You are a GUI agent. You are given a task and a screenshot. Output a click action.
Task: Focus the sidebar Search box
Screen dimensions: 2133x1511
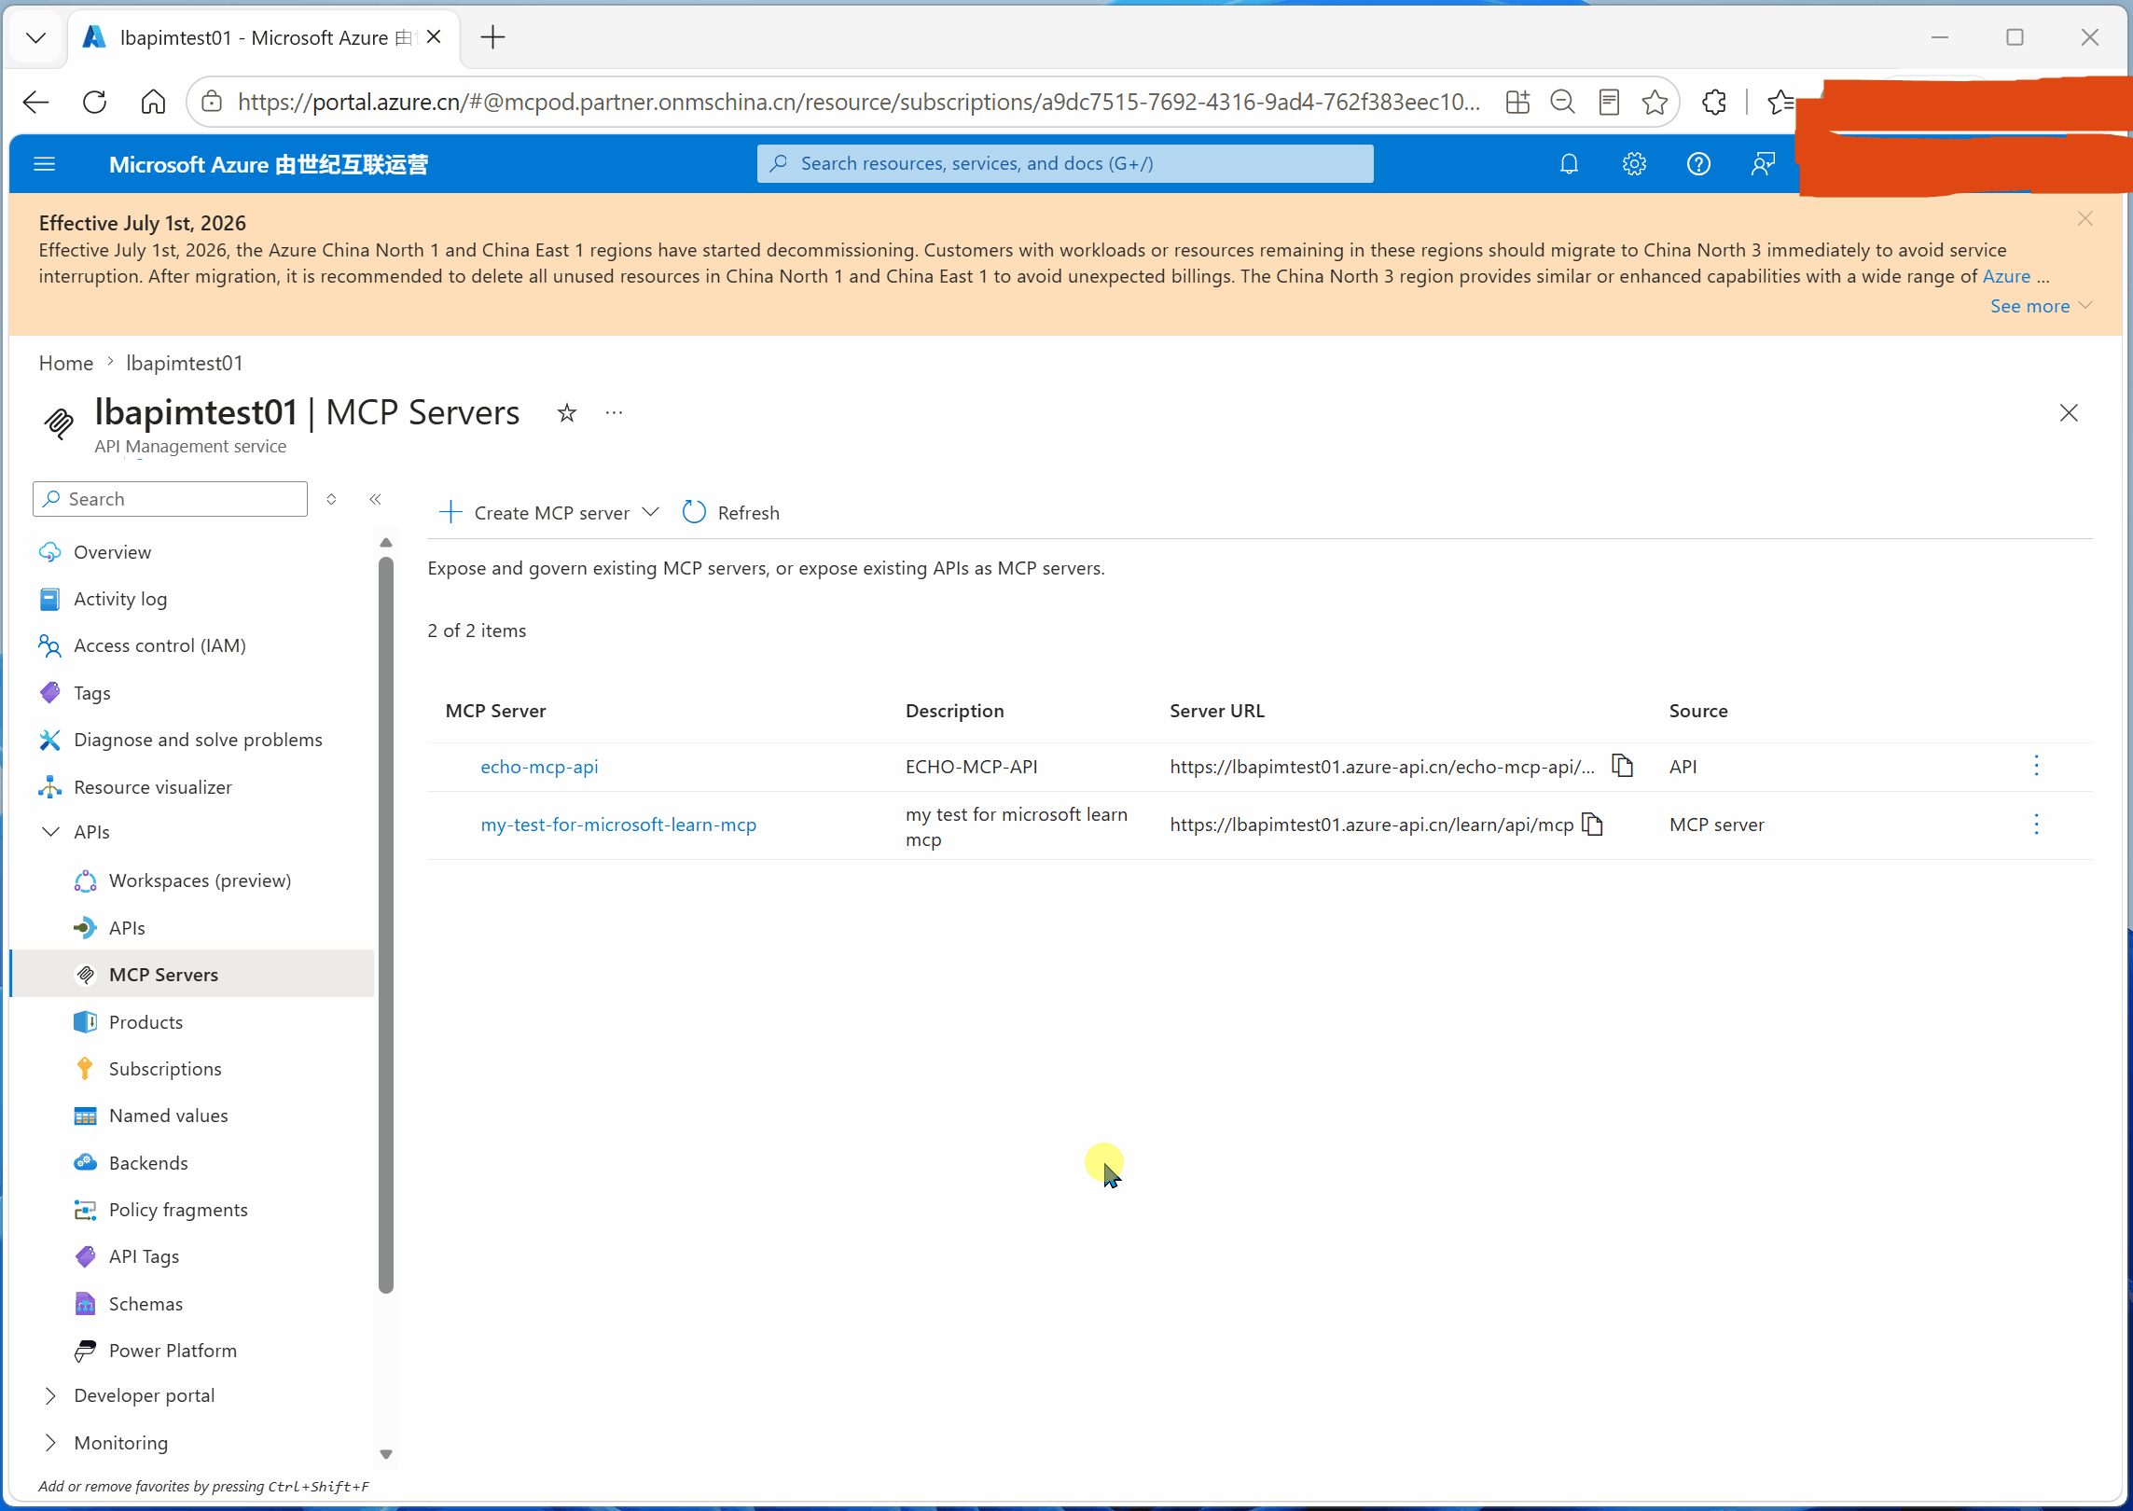(170, 499)
